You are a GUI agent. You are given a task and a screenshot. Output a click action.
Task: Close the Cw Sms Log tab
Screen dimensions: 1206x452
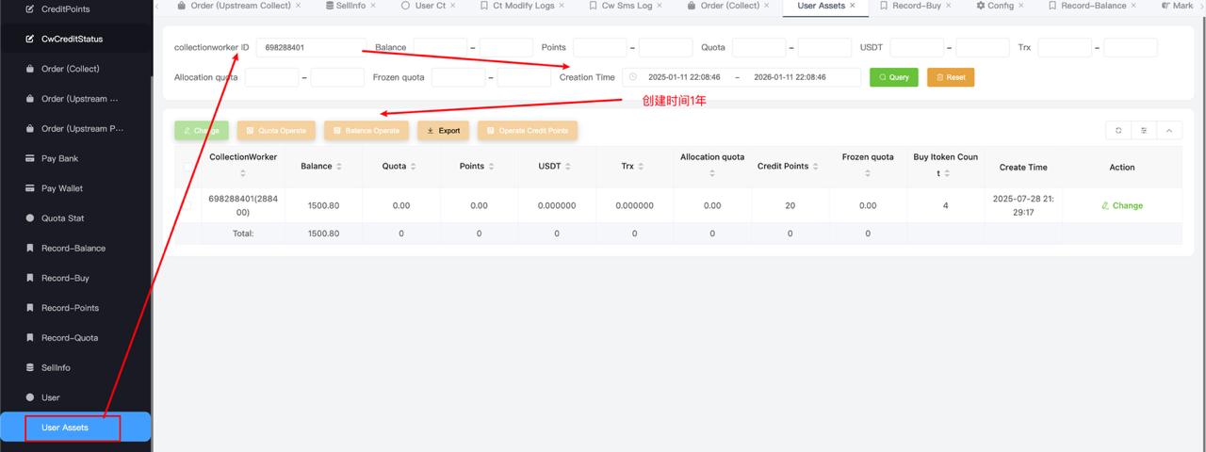click(x=659, y=6)
